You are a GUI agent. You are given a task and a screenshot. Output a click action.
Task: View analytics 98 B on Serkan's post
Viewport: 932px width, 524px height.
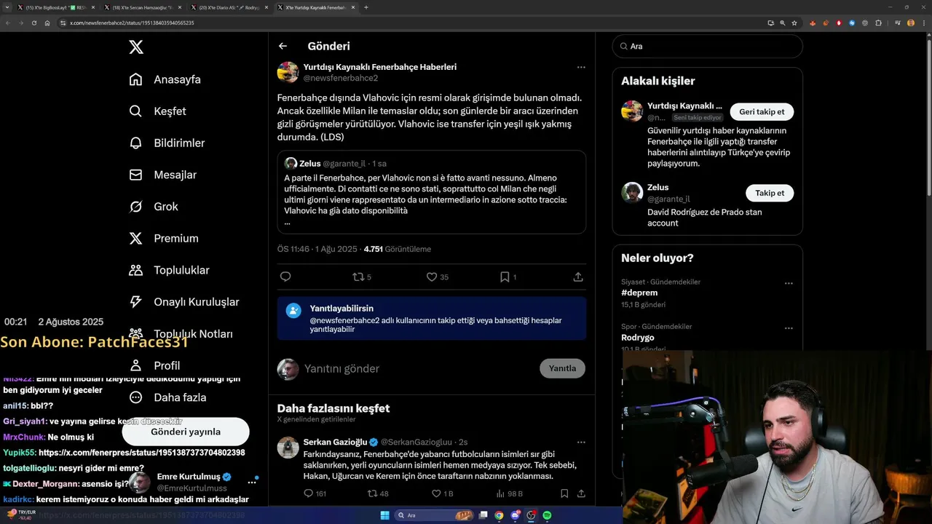pos(509,493)
